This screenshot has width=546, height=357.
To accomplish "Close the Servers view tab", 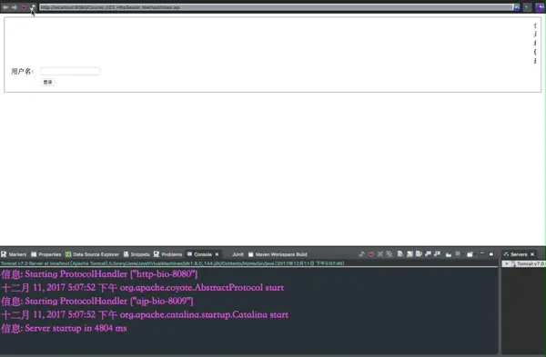I will tap(532, 254).
